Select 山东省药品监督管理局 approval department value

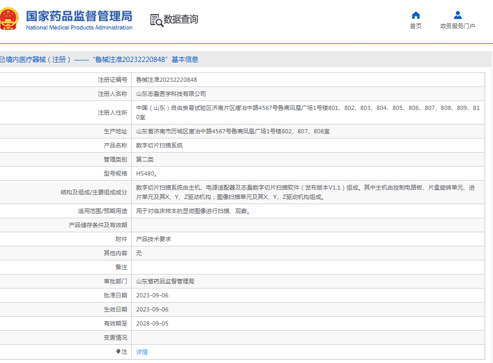point(165,281)
